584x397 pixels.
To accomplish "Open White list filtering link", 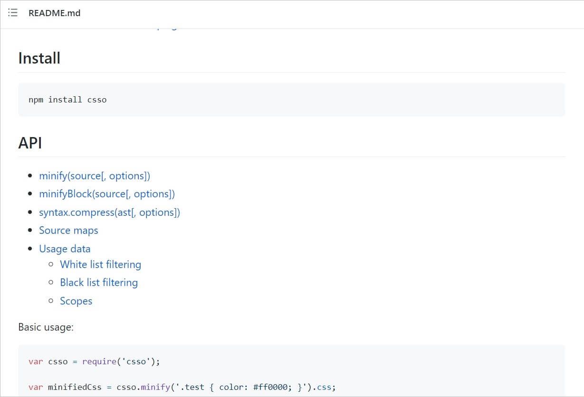I will tap(100, 265).
